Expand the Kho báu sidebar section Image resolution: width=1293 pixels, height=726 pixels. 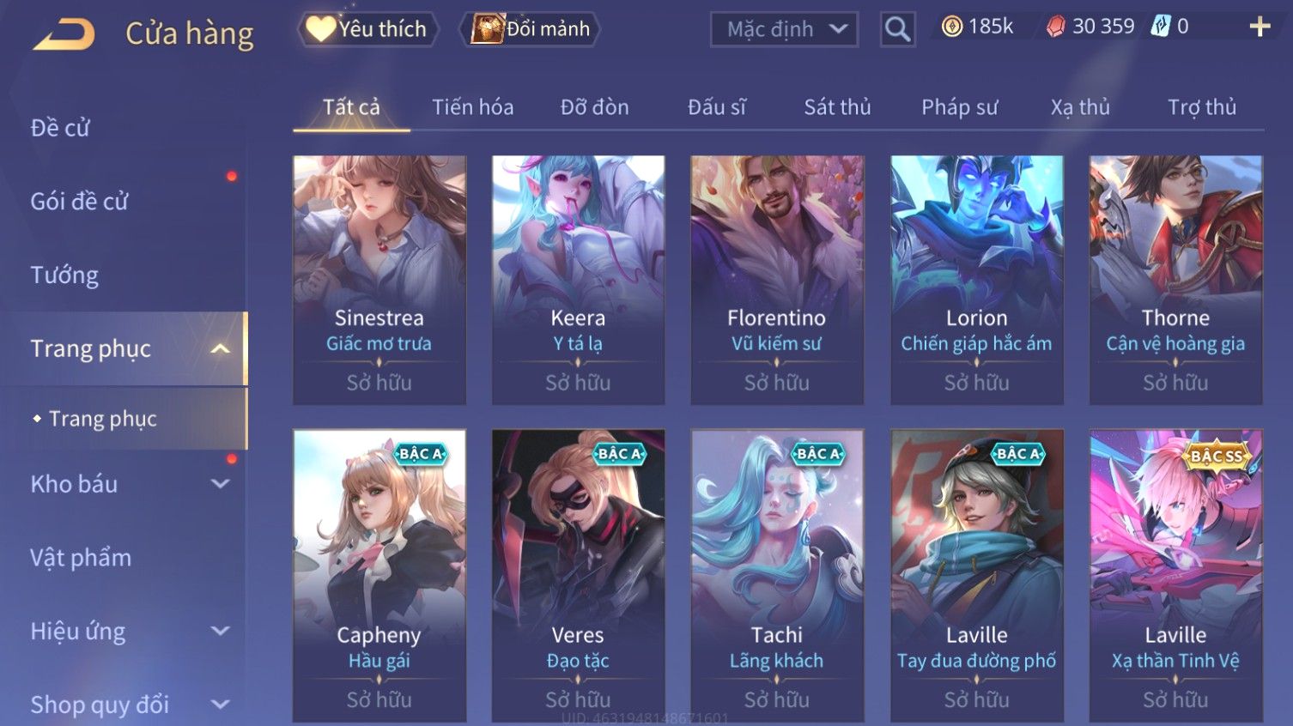point(221,484)
